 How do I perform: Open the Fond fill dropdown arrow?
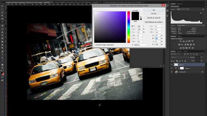point(202,61)
